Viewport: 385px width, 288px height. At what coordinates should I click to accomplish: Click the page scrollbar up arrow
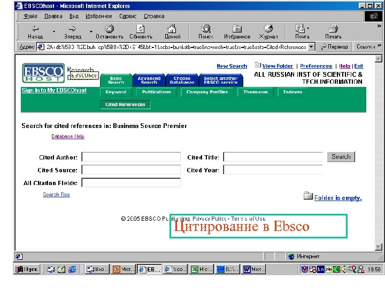379,59
